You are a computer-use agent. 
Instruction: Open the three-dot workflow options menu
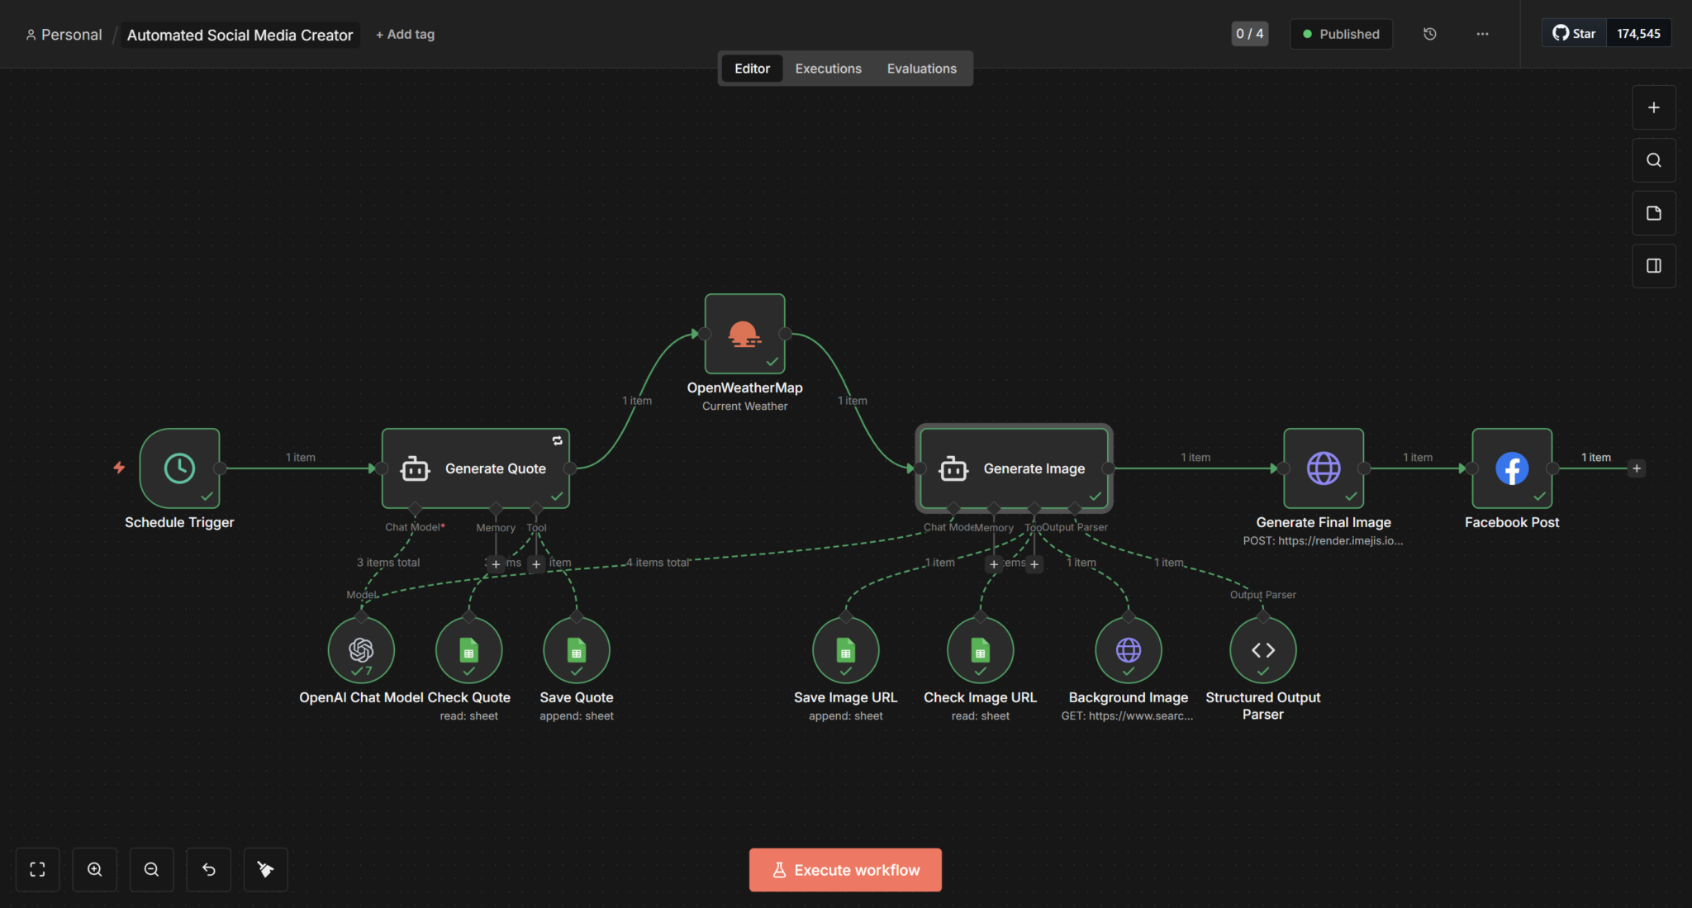[1482, 34]
